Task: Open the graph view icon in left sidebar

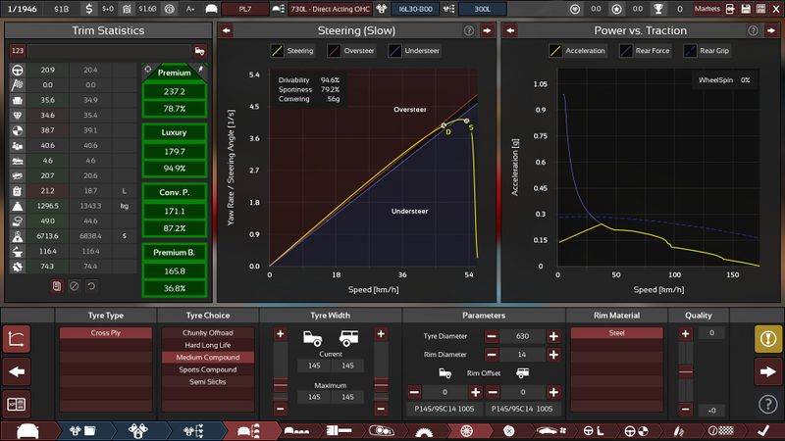Action: [17, 338]
